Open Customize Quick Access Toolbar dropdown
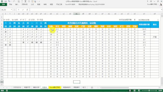Screen dimensions: 163x92 [39, 2]
